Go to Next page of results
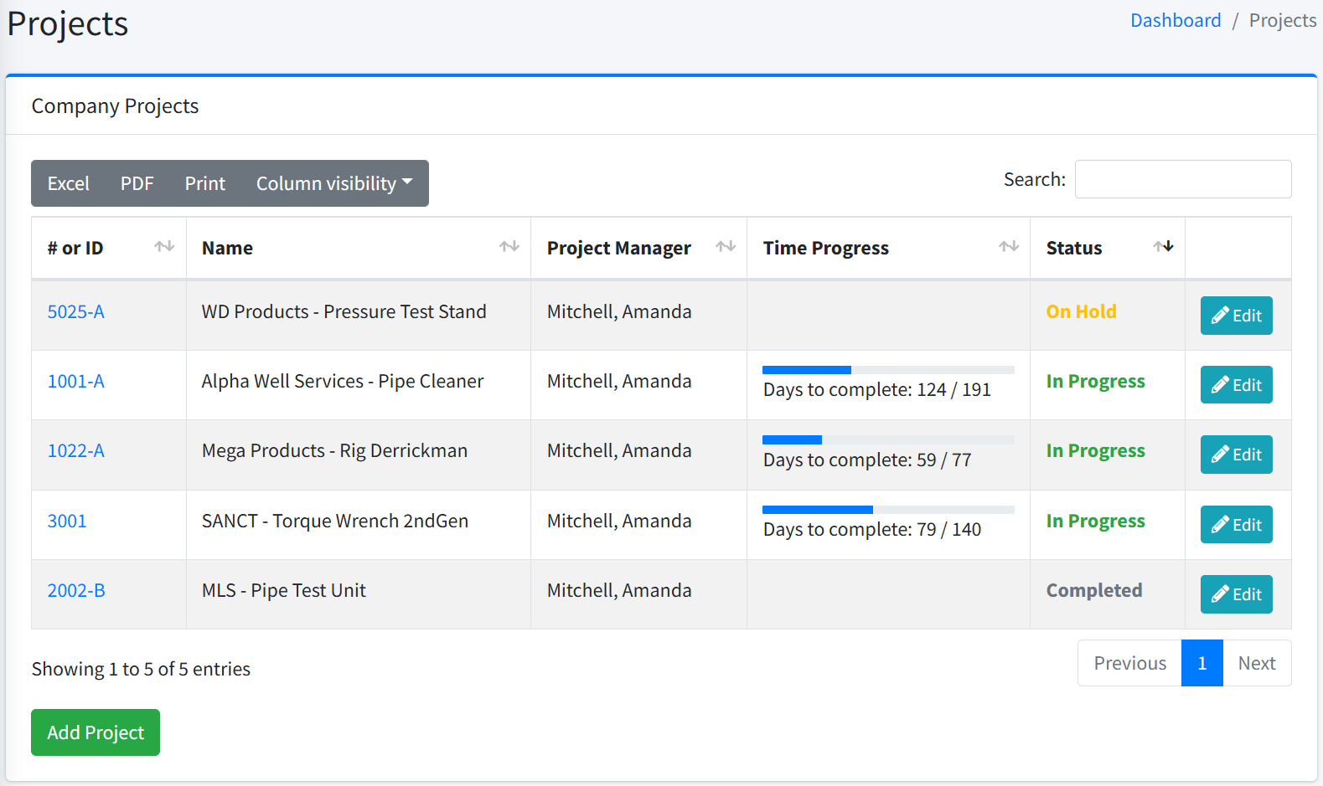Image resolution: width=1323 pixels, height=786 pixels. [x=1256, y=663]
